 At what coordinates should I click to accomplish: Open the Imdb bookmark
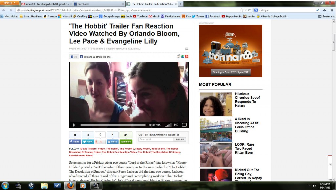(127, 16)
